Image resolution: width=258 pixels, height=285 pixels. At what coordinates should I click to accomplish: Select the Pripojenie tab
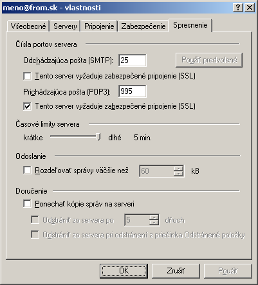(x=99, y=26)
